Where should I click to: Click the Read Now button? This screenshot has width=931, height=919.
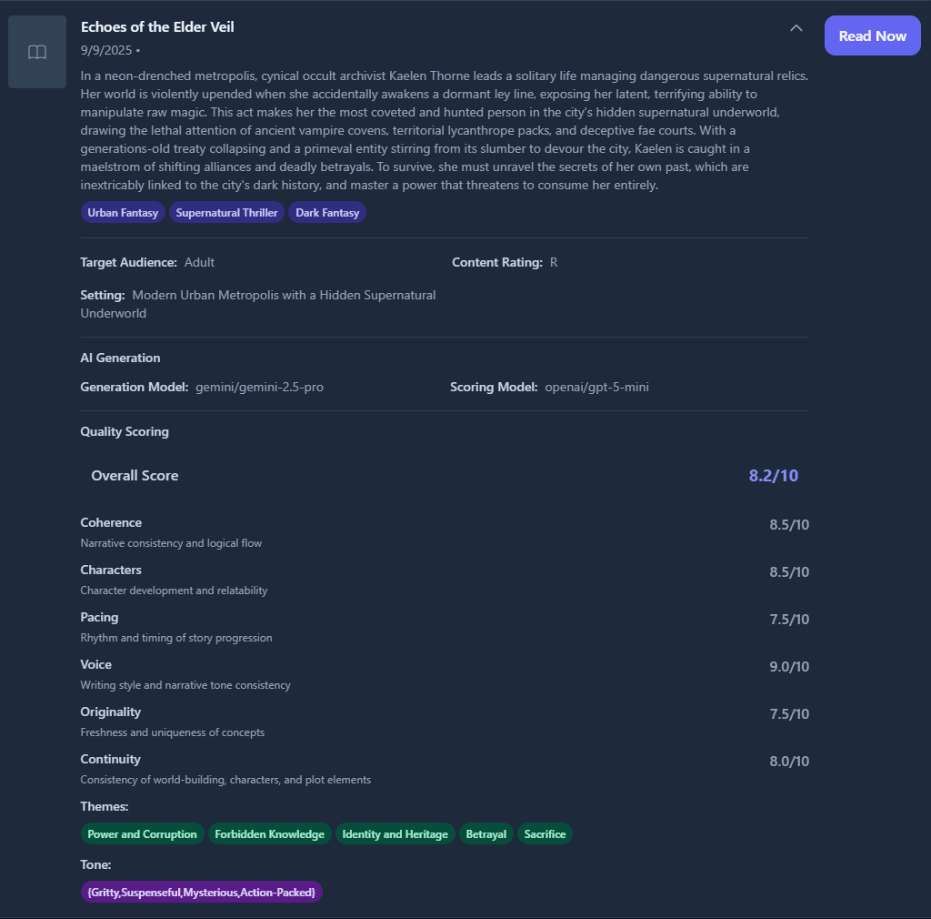pyautogui.click(x=872, y=35)
